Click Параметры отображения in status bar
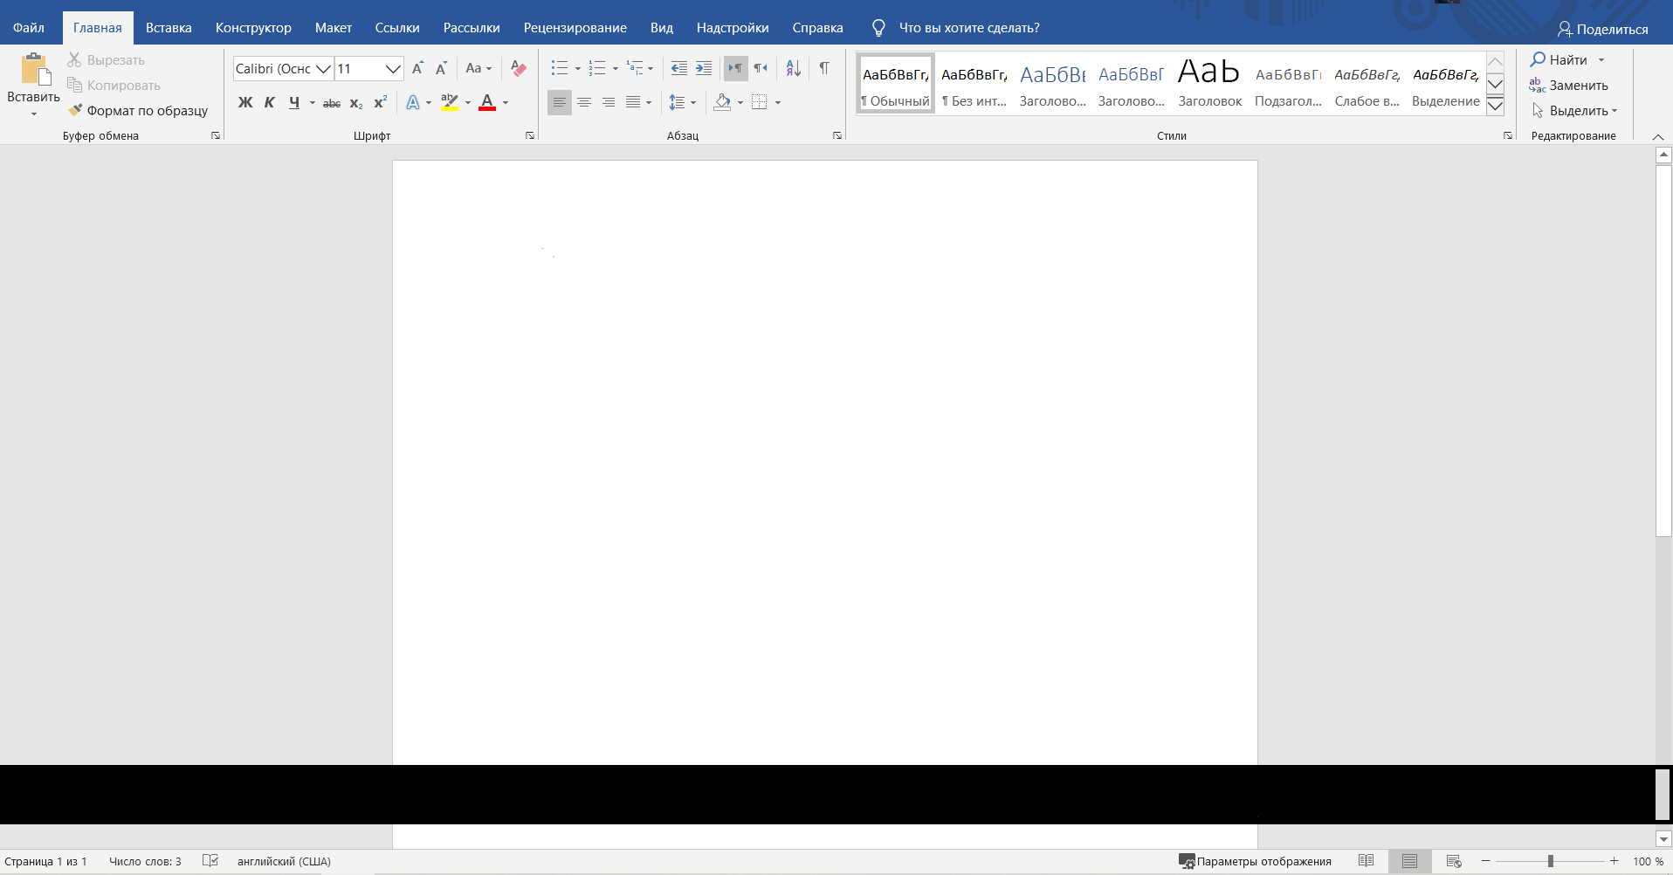1673x875 pixels. coord(1256,861)
